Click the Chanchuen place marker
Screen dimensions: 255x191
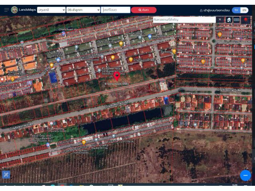pos(64,33)
